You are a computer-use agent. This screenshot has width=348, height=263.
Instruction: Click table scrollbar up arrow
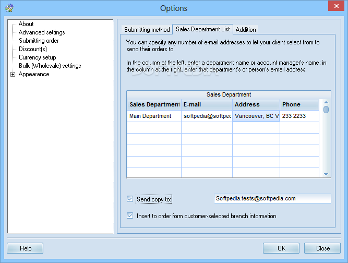pyautogui.click(x=326, y=102)
